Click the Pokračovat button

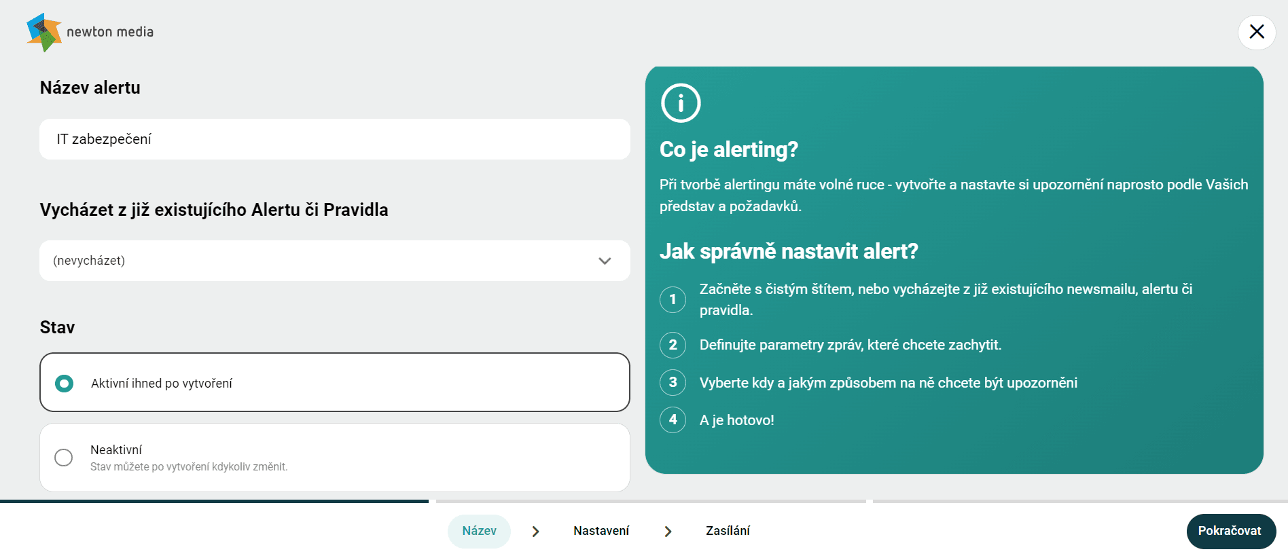pyautogui.click(x=1231, y=532)
